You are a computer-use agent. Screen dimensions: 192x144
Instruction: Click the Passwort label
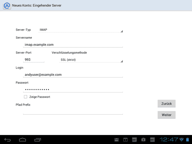point(22,83)
